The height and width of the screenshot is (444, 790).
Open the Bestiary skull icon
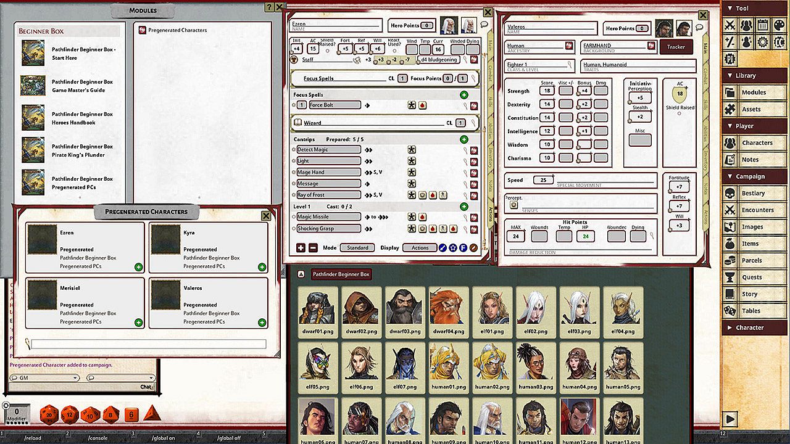pyautogui.click(x=730, y=193)
